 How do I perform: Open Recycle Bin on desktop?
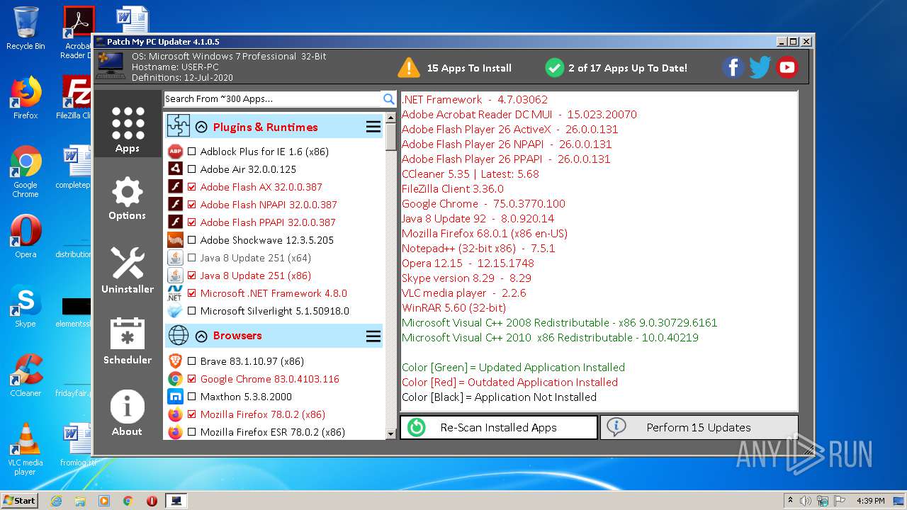tap(26, 29)
